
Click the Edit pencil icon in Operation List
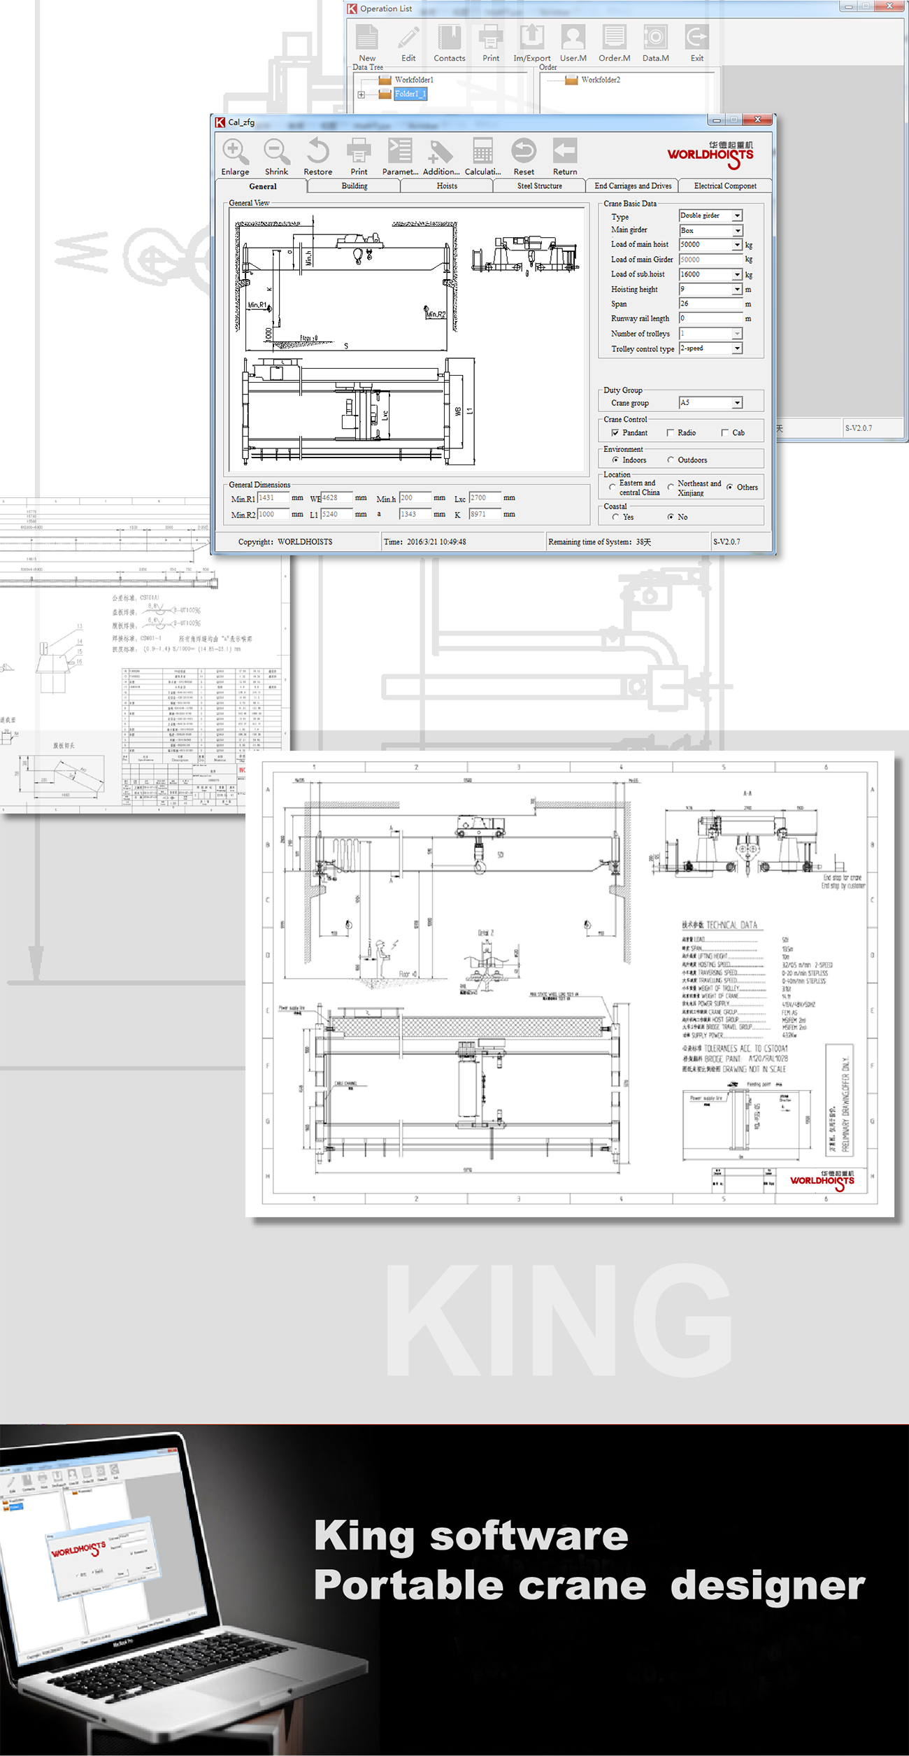[x=408, y=37]
